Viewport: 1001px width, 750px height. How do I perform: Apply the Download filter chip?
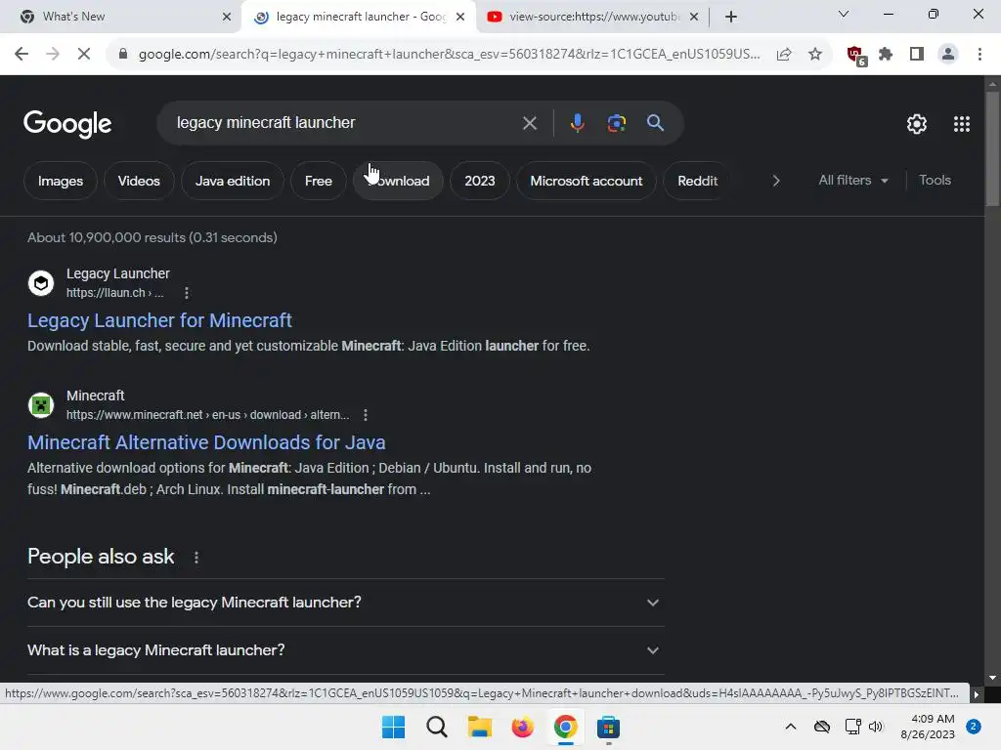tap(399, 181)
